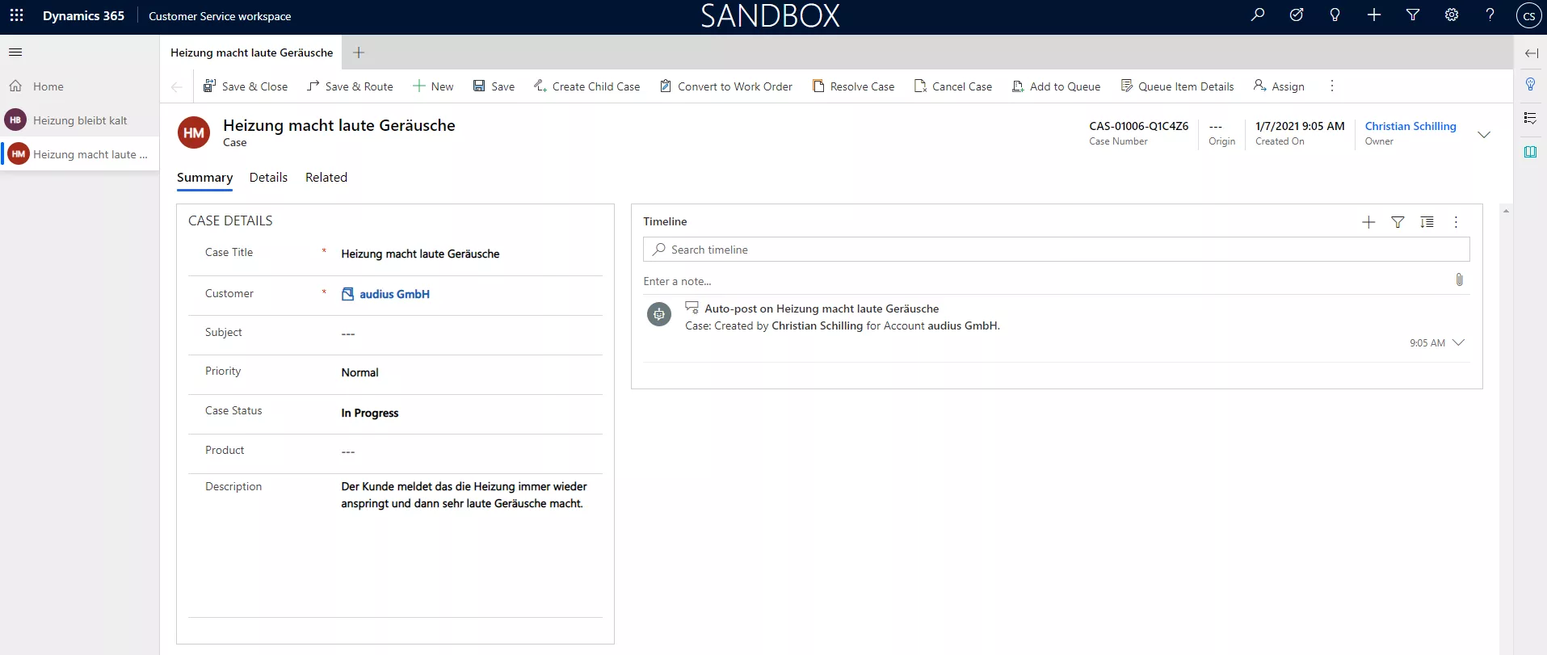1547x655 pixels.
Task: Open the timeline filter funnel
Action: (x=1397, y=222)
